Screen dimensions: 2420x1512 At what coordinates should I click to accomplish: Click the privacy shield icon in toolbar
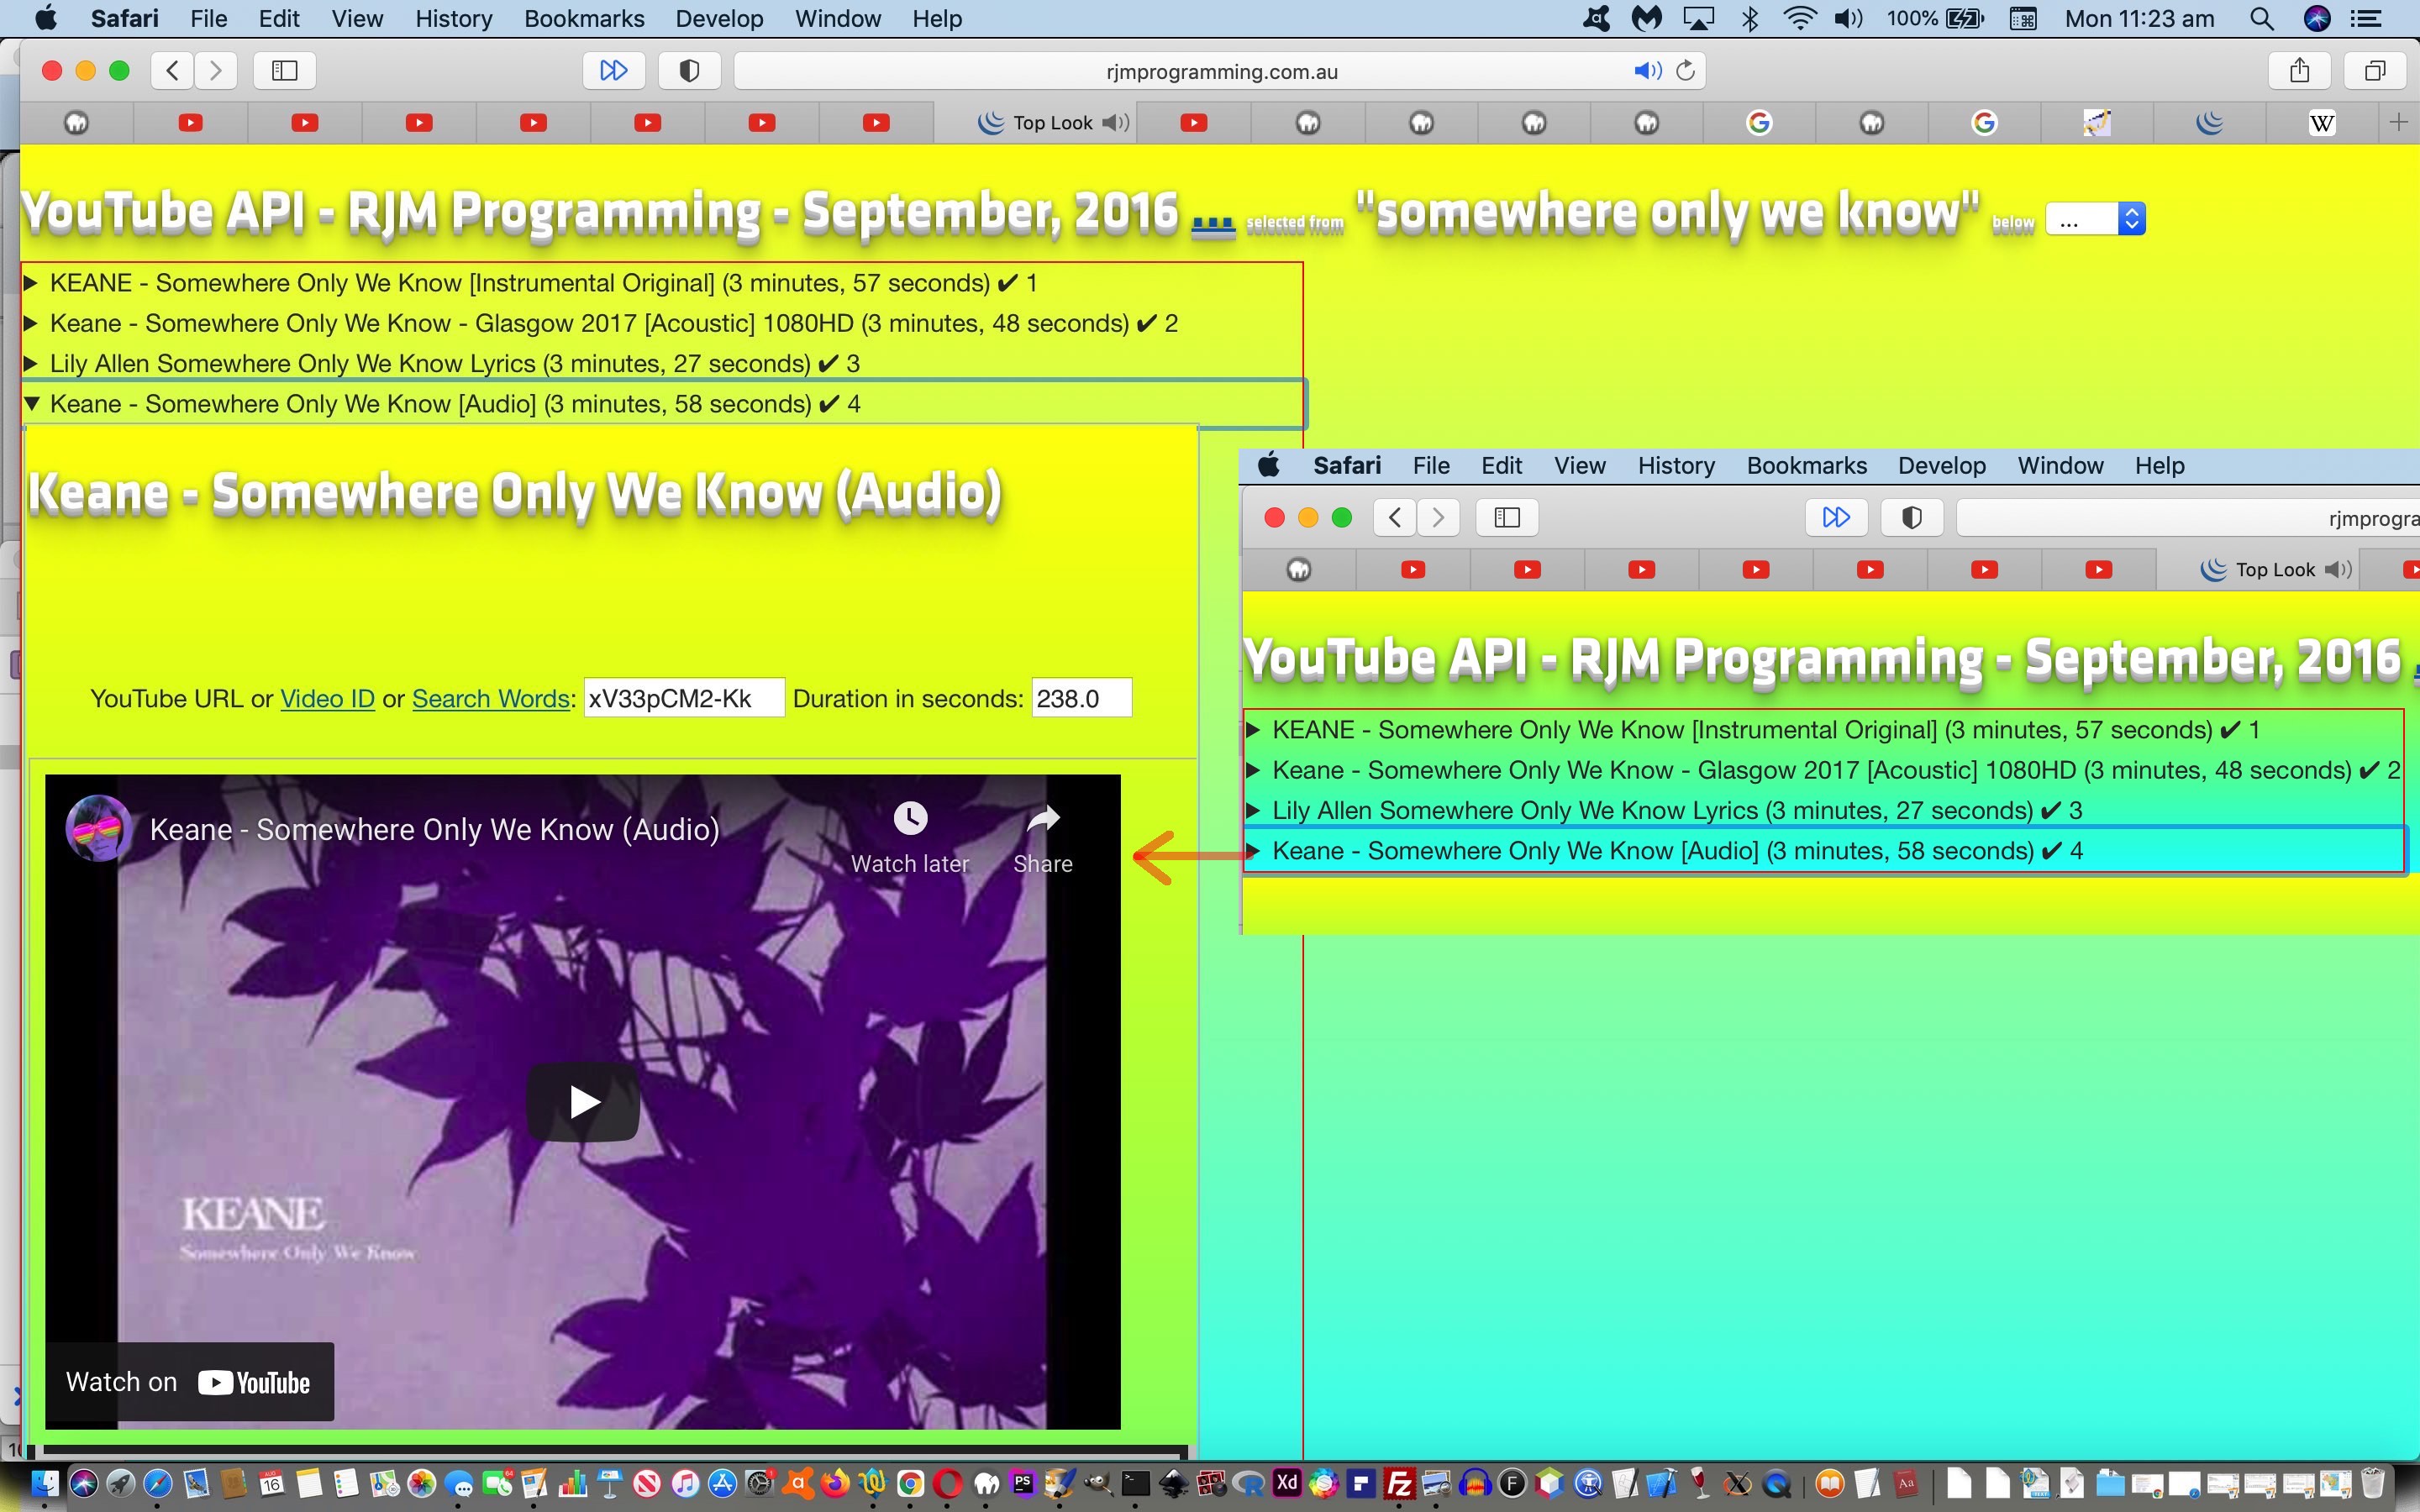689,70
